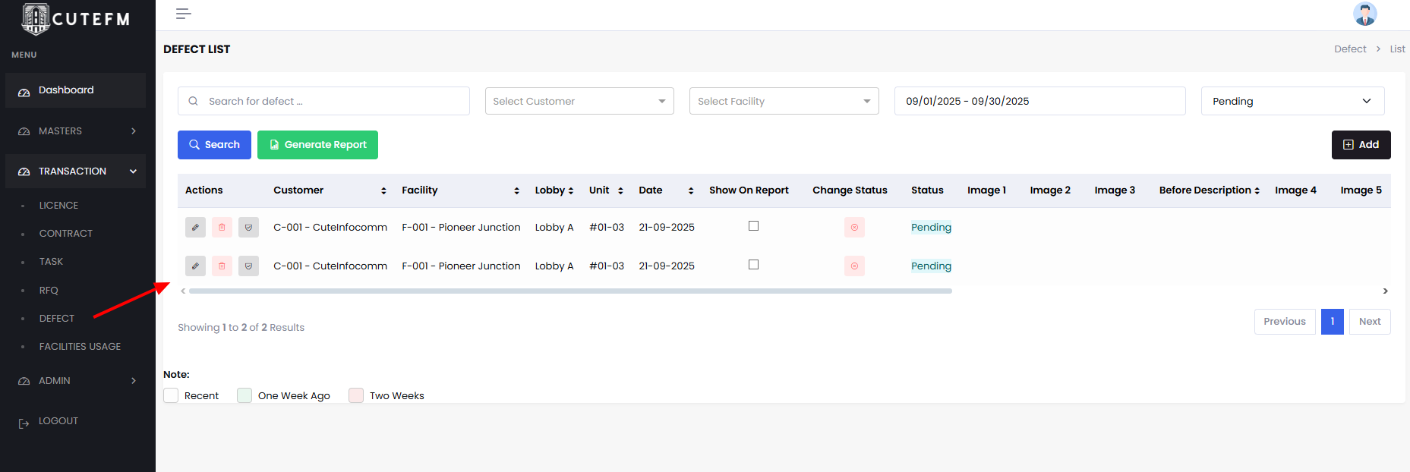Click the Add button
Image resolution: width=1410 pixels, height=472 pixels.
pos(1361,145)
